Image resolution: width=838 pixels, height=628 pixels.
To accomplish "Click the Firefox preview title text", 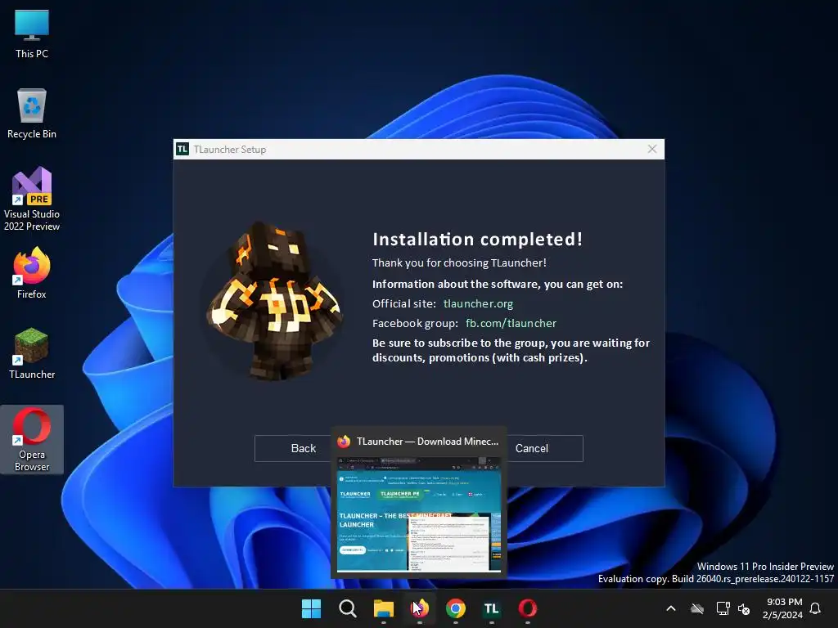I will [x=427, y=442].
